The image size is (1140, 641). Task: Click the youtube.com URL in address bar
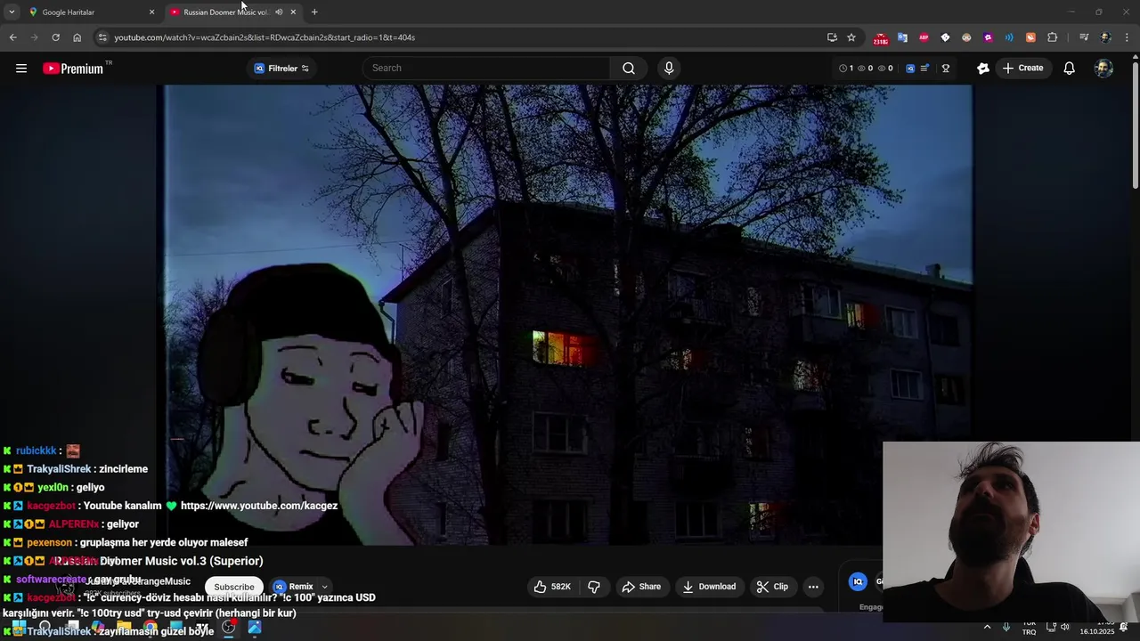point(265,37)
